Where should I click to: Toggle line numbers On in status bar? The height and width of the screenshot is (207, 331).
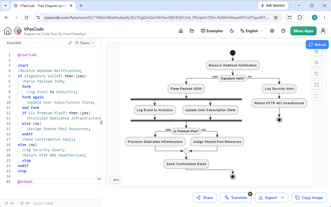(9, 203)
